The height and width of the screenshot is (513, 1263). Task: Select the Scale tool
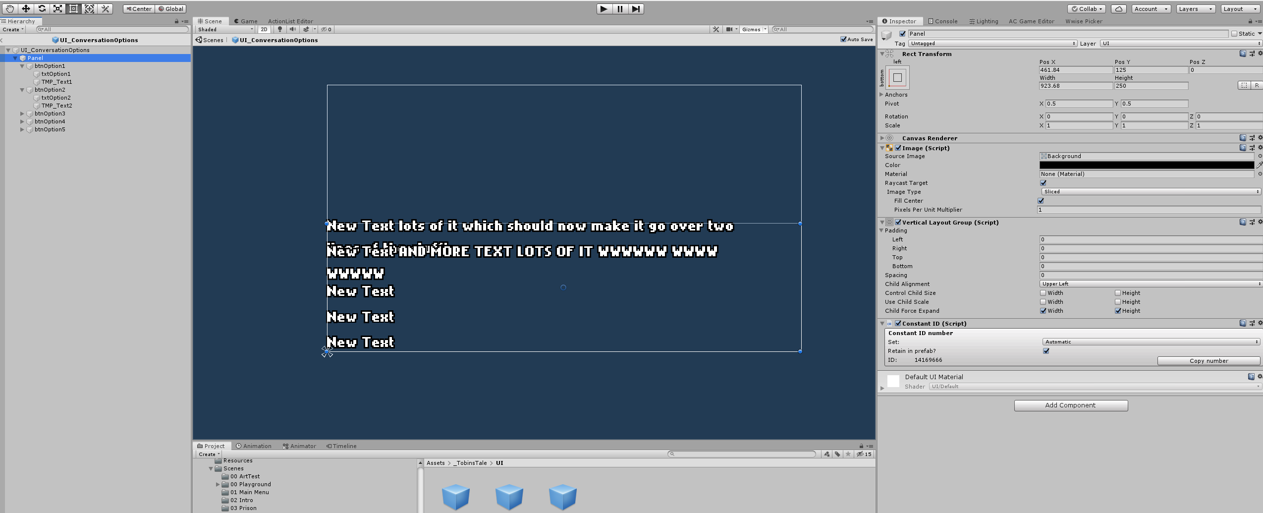(57, 8)
